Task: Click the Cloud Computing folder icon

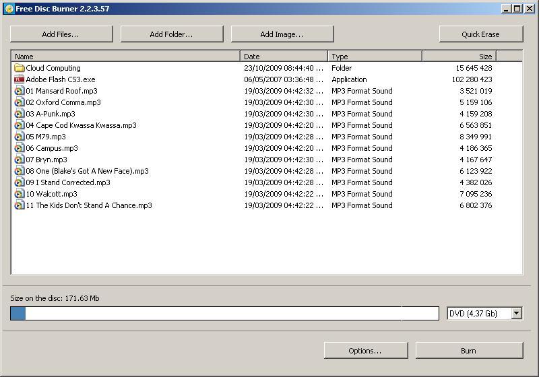Action: coord(20,68)
